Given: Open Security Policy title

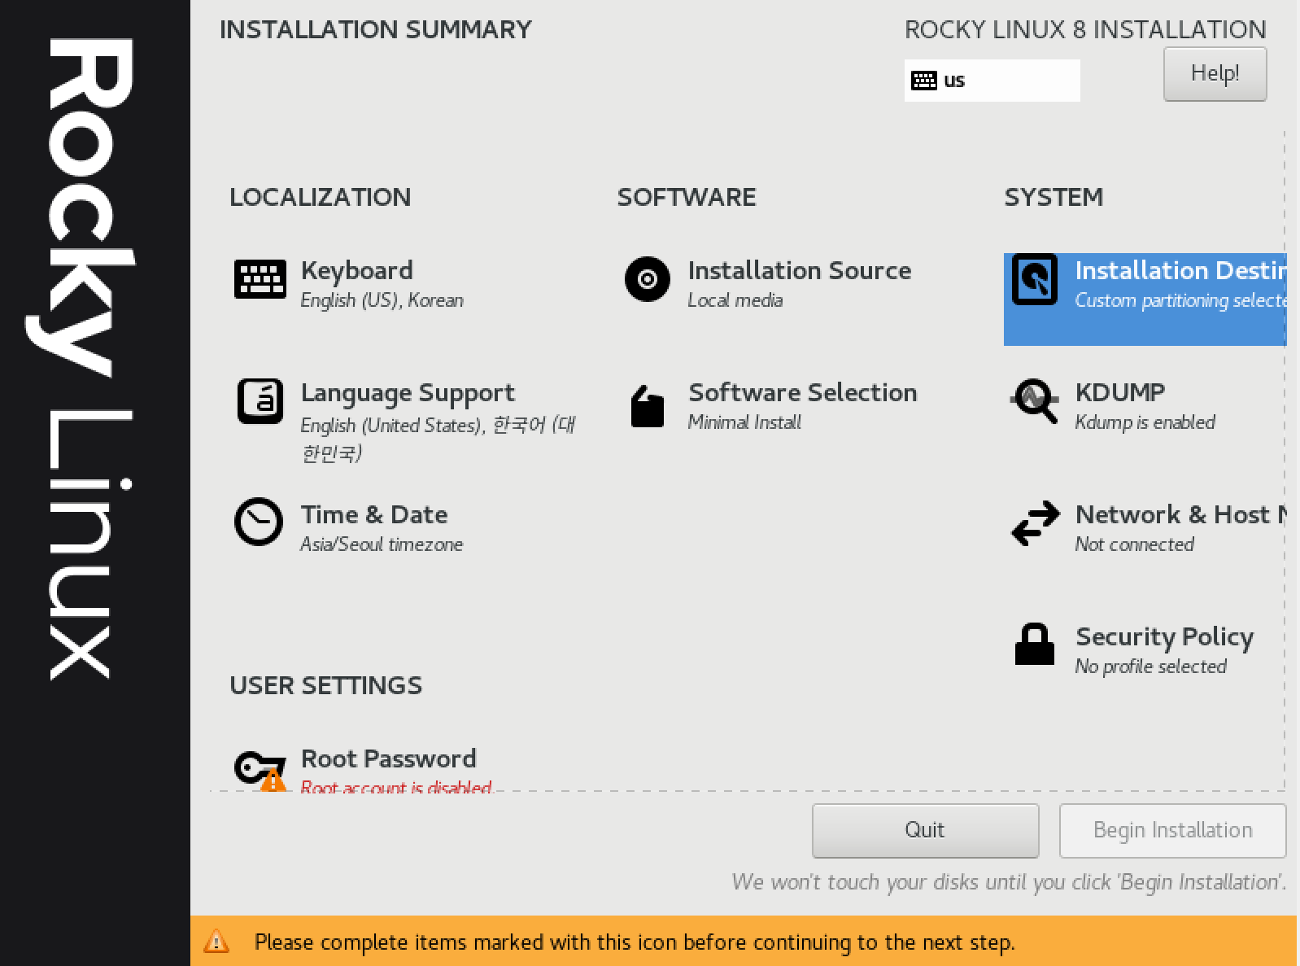Looking at the screenshot, I should pyautogui.click(x=1165, y=637).
